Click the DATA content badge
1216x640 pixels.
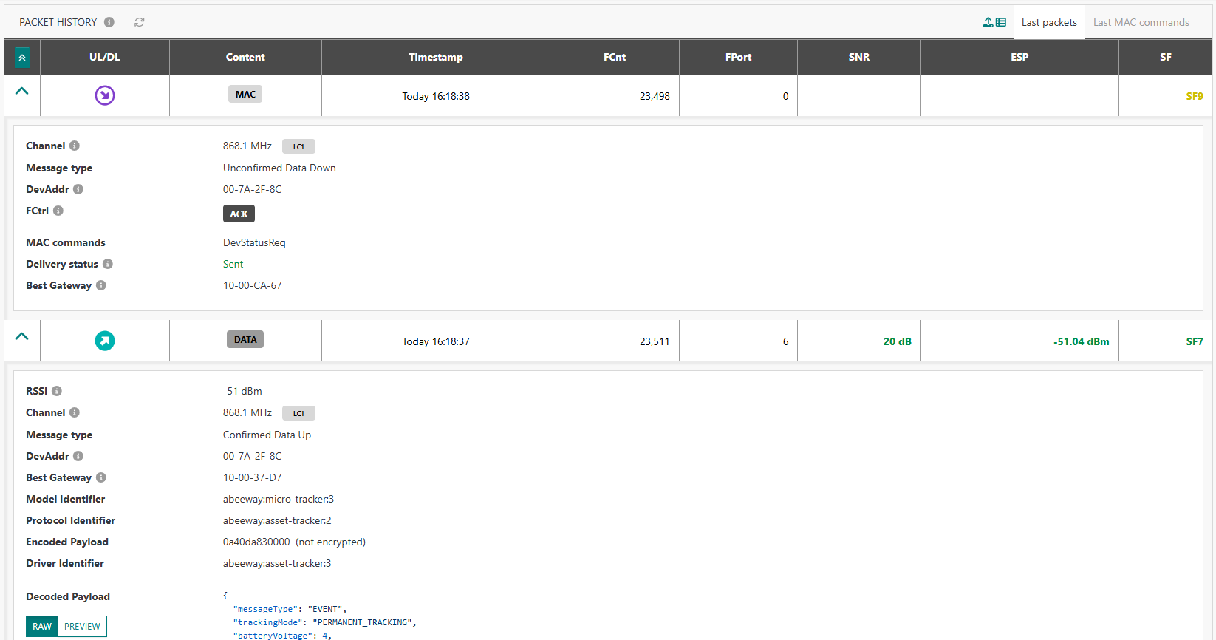tap(245, 339)
